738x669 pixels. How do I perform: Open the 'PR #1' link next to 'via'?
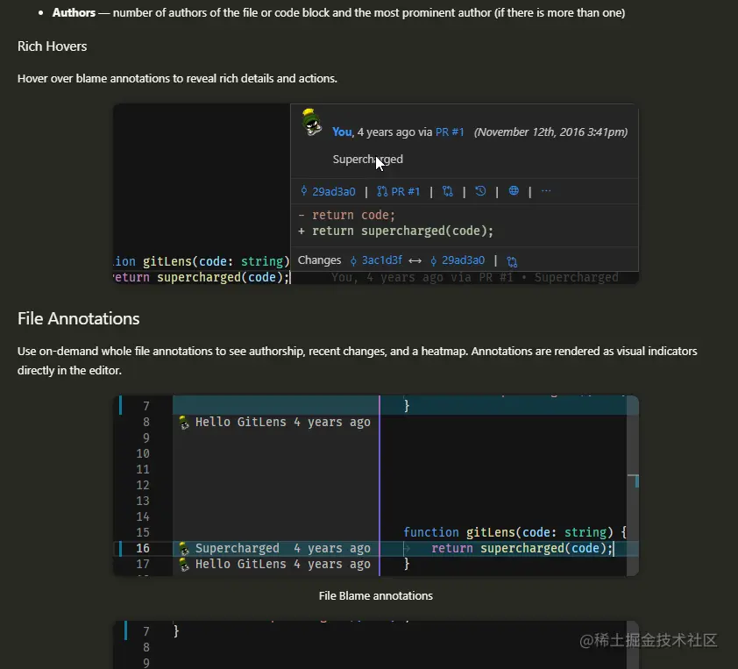click(450, 132)
